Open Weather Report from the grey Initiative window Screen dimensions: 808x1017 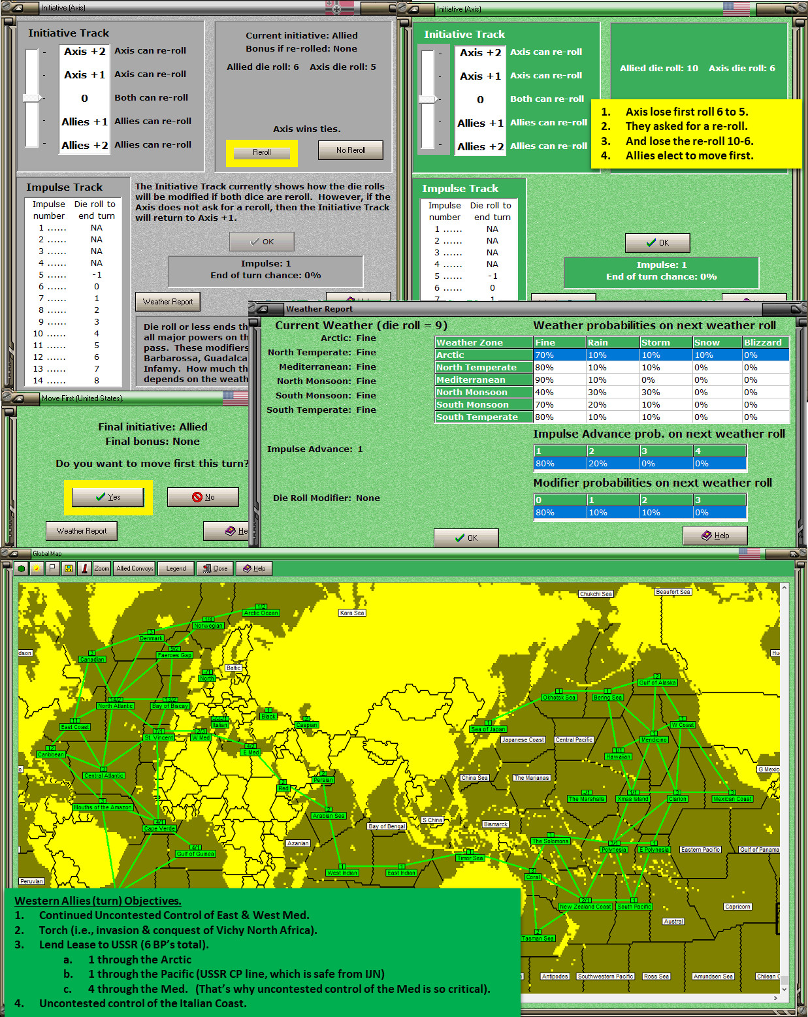pos(168,302)
